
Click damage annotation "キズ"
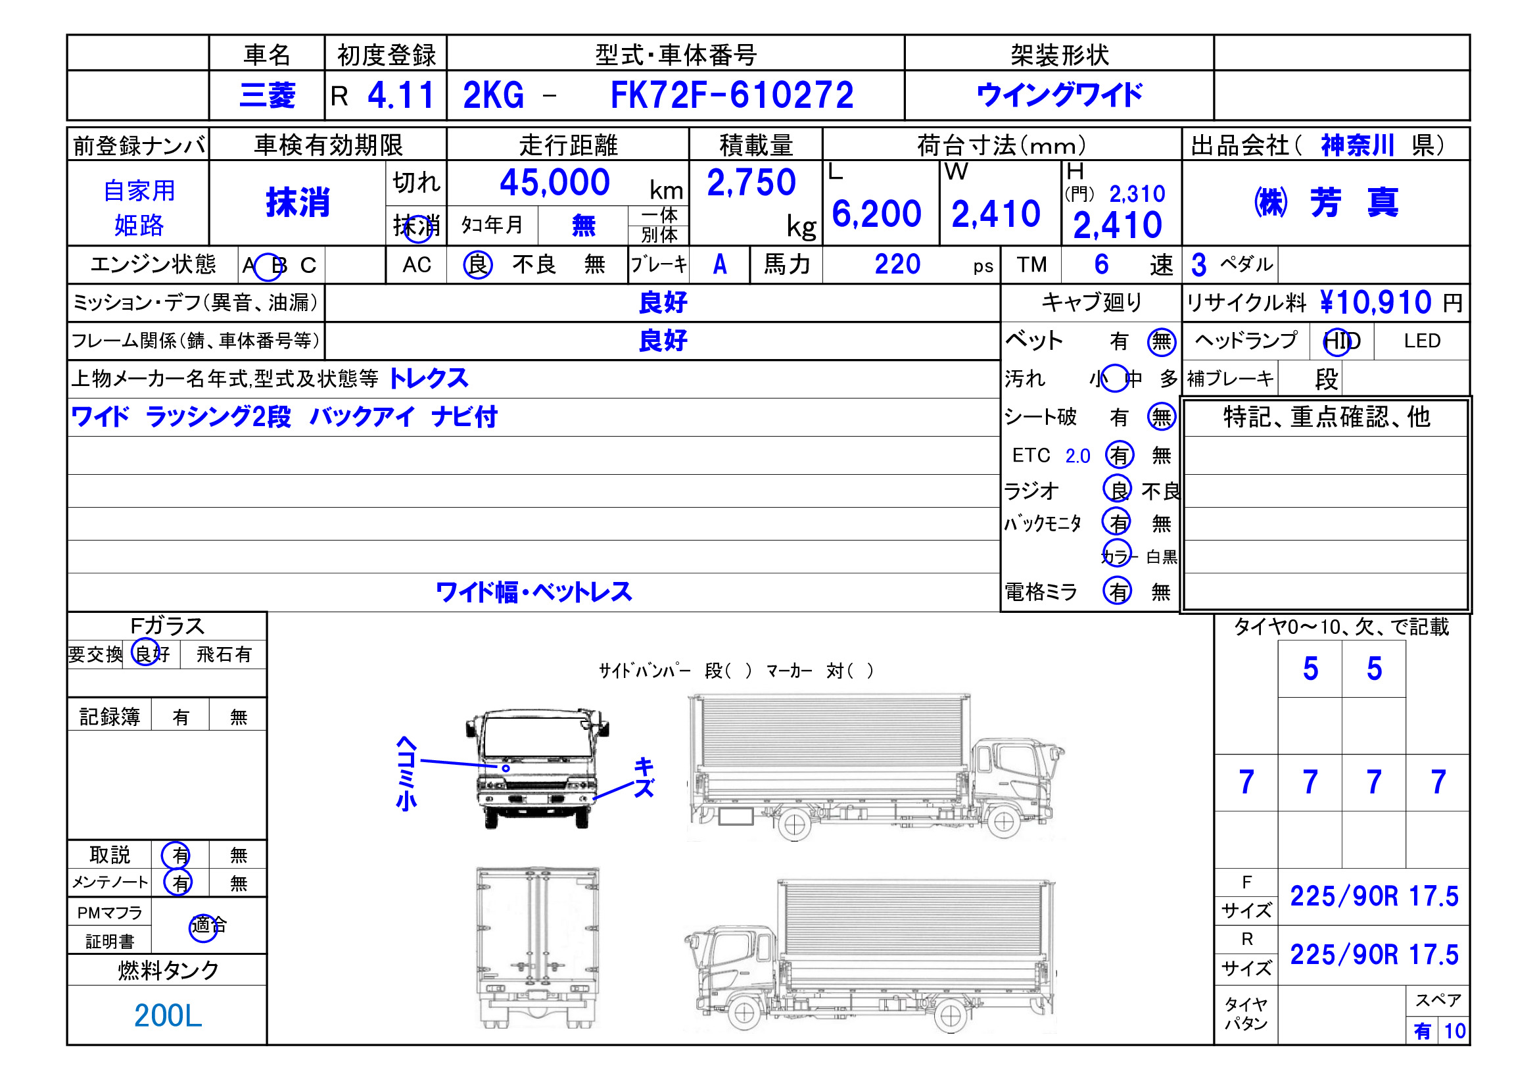point(644,777)
